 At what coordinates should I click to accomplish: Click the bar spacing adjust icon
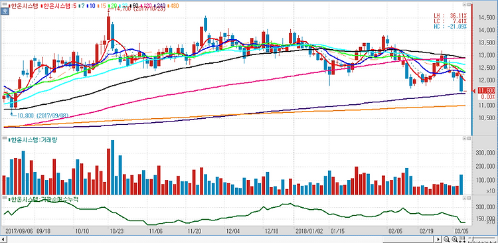462,239
